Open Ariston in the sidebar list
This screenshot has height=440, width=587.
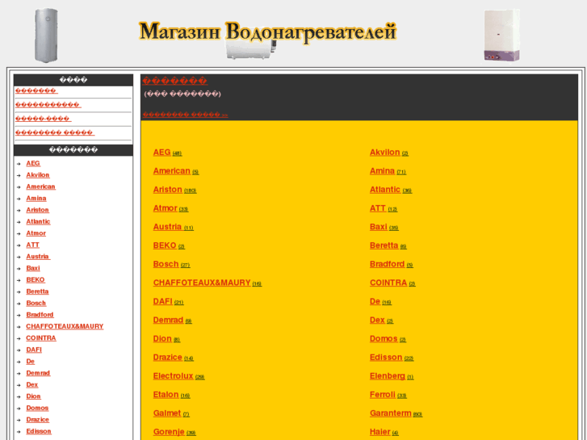pyautogui.click(x=37, y=210)
